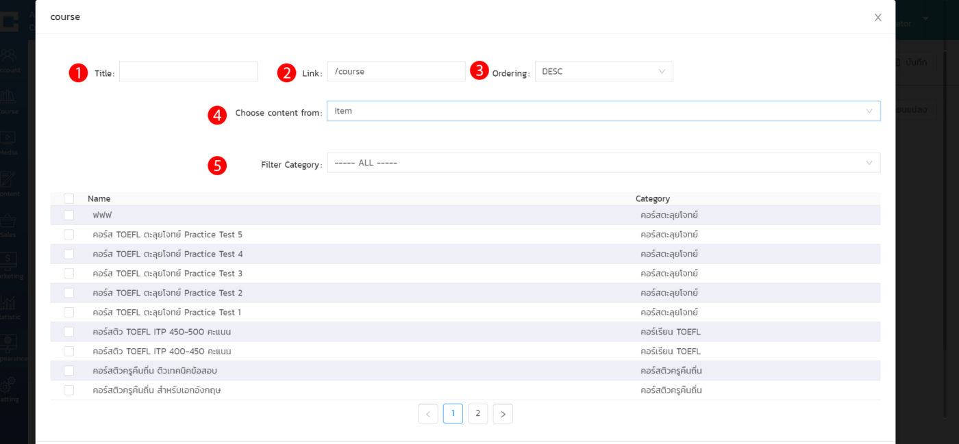Click the Name column header
Screen dimensions: 959x444
click(99, 198)
